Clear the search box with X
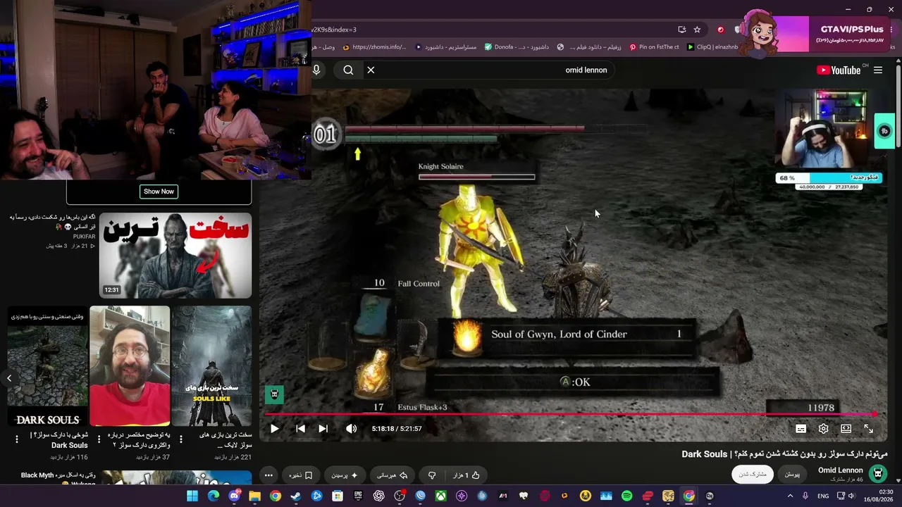The image size is (902, 507). click(x=371, y=70)
